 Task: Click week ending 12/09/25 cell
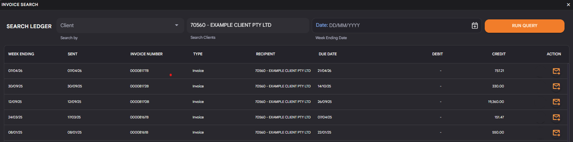[x=15, y=102]
